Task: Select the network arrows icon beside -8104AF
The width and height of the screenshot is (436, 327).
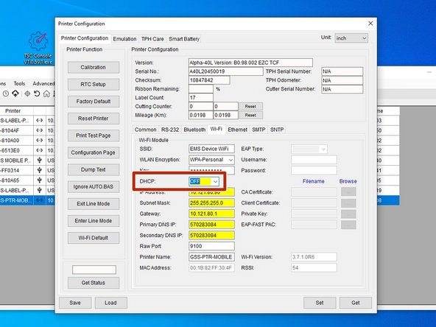Action: pos(40,130)
